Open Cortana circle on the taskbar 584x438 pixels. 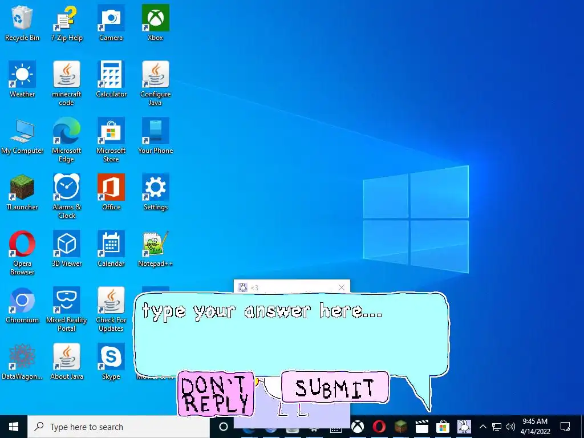point(223,427)
